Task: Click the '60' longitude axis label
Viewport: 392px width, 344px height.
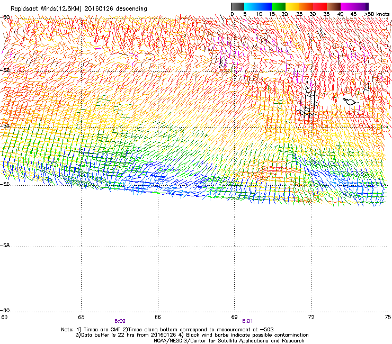Action: pyautogui.click(x=4, y=317)
